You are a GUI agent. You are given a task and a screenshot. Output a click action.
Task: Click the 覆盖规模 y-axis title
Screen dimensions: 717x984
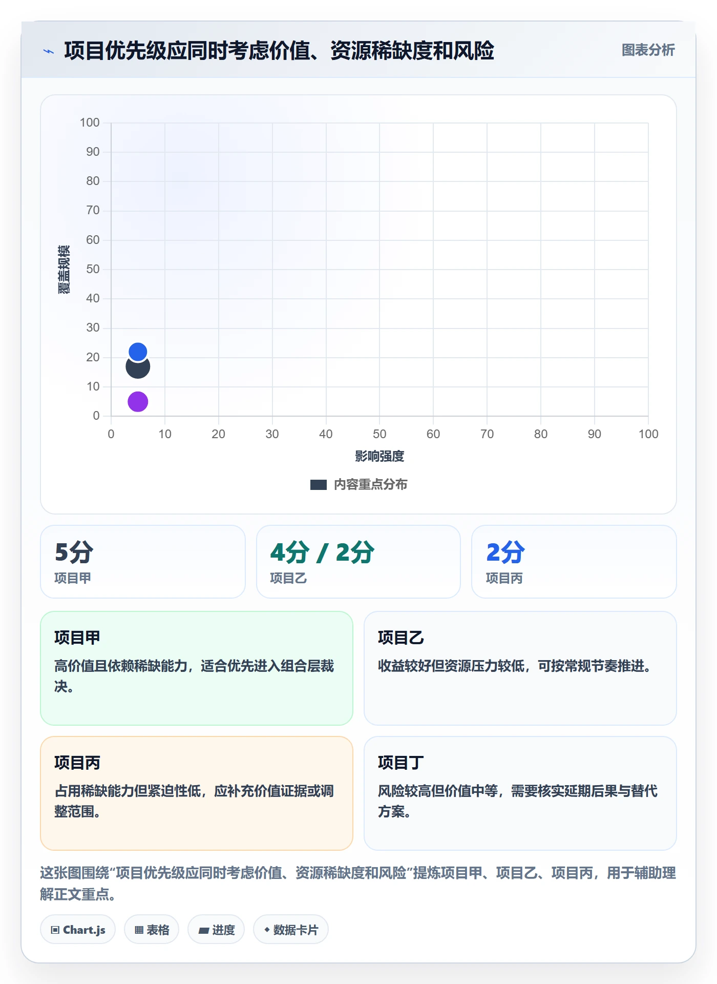point(64,270)
